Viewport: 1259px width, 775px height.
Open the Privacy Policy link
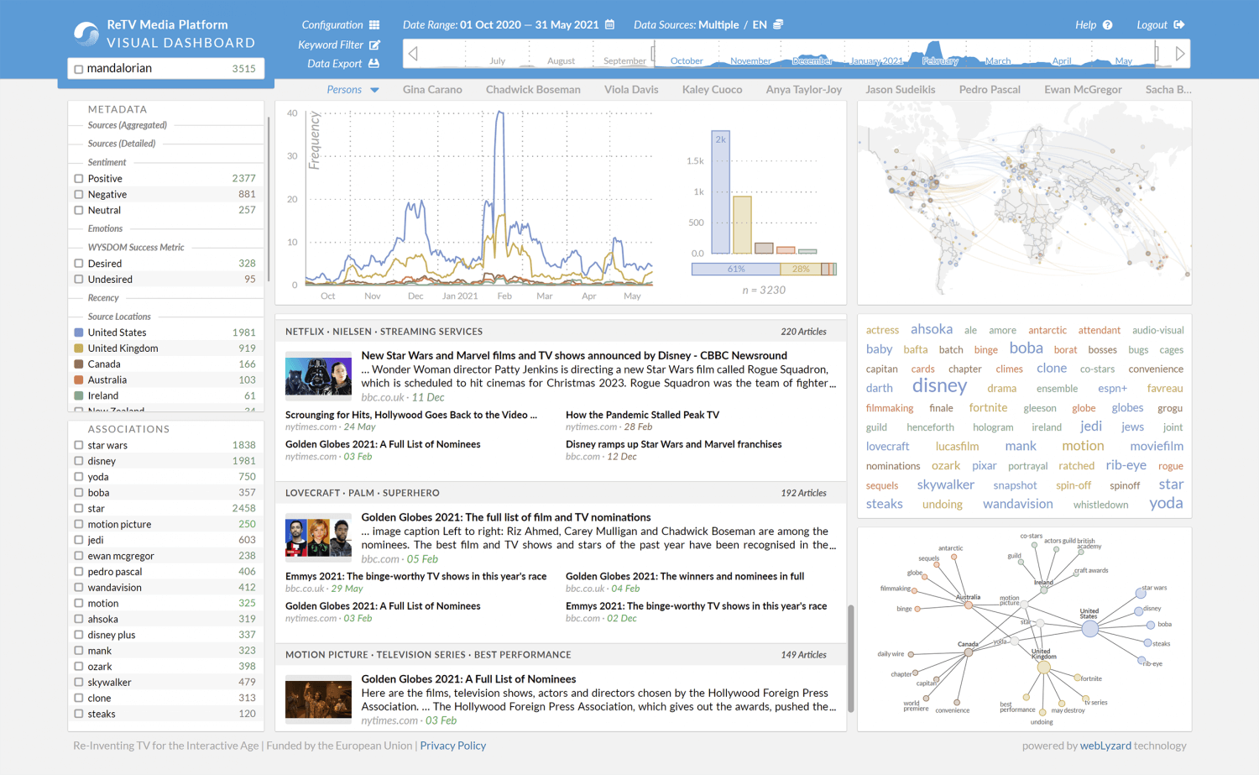[452, 746]
